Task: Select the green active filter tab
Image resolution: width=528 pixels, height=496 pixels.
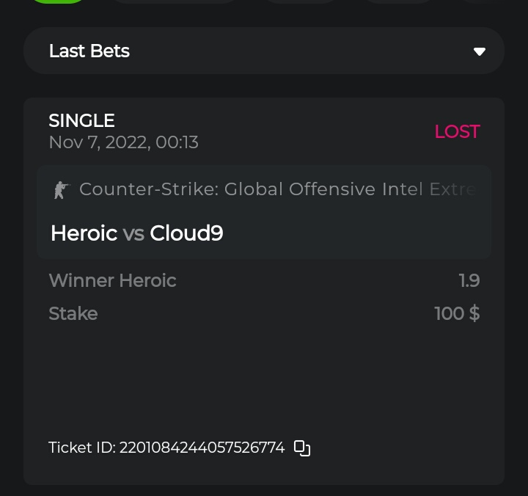Action: 57,1
